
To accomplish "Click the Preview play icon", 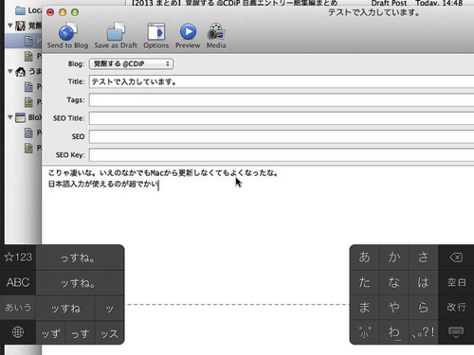I will pos(188,31).
